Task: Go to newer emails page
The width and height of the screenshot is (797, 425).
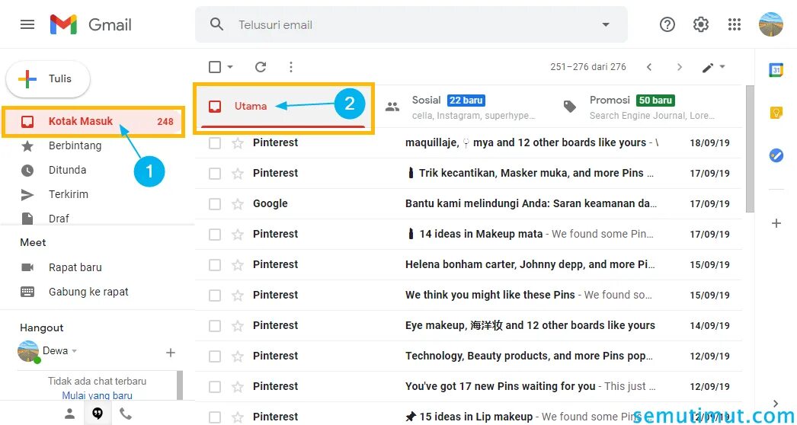Action: coord(648,67)
